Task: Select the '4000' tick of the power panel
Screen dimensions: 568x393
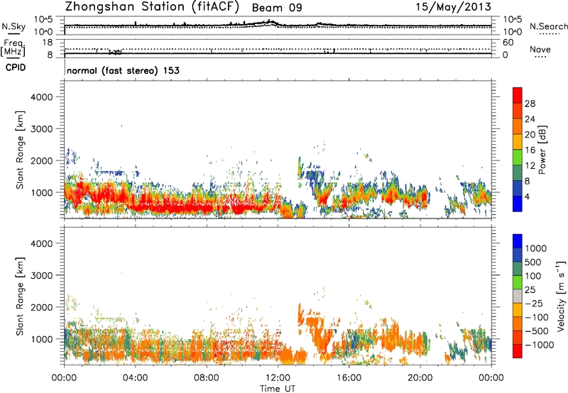Action: [x=41, y=97]
